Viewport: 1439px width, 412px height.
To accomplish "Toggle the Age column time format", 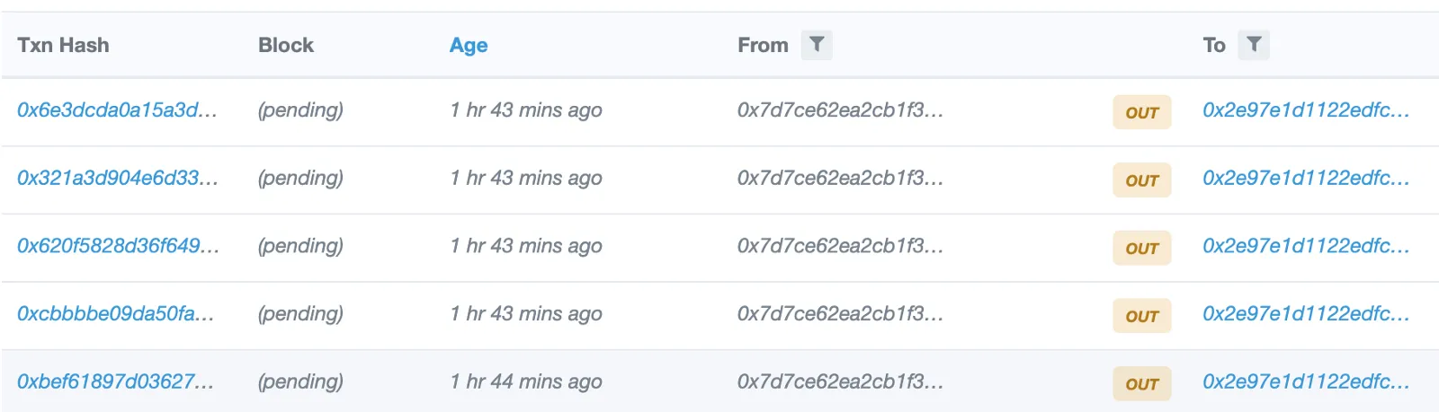I will tap(469, 45).
